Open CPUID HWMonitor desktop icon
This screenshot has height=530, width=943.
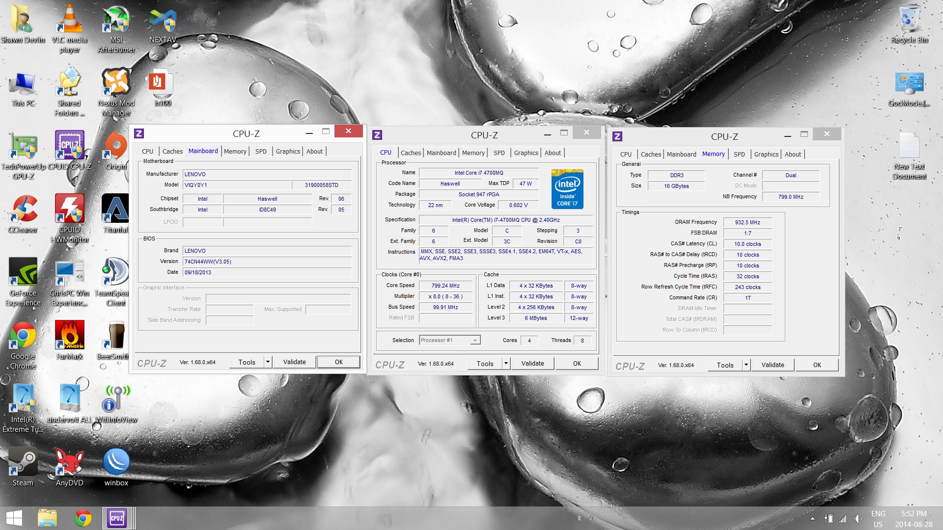[69, 219]
